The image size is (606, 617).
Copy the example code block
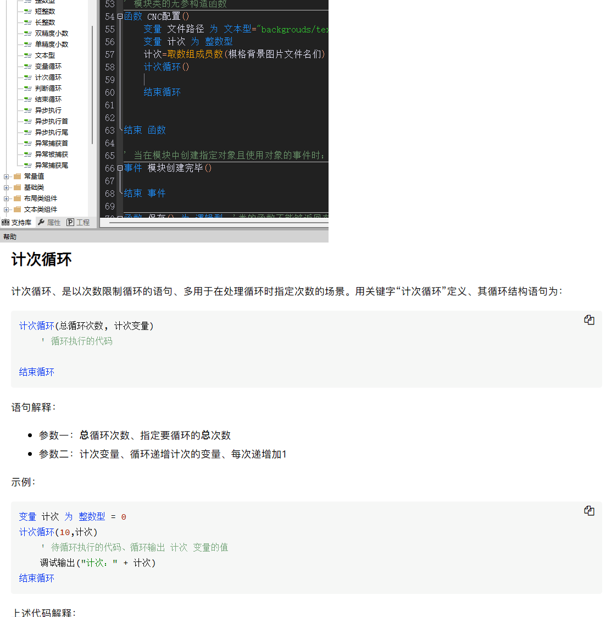tap(589, 511)
